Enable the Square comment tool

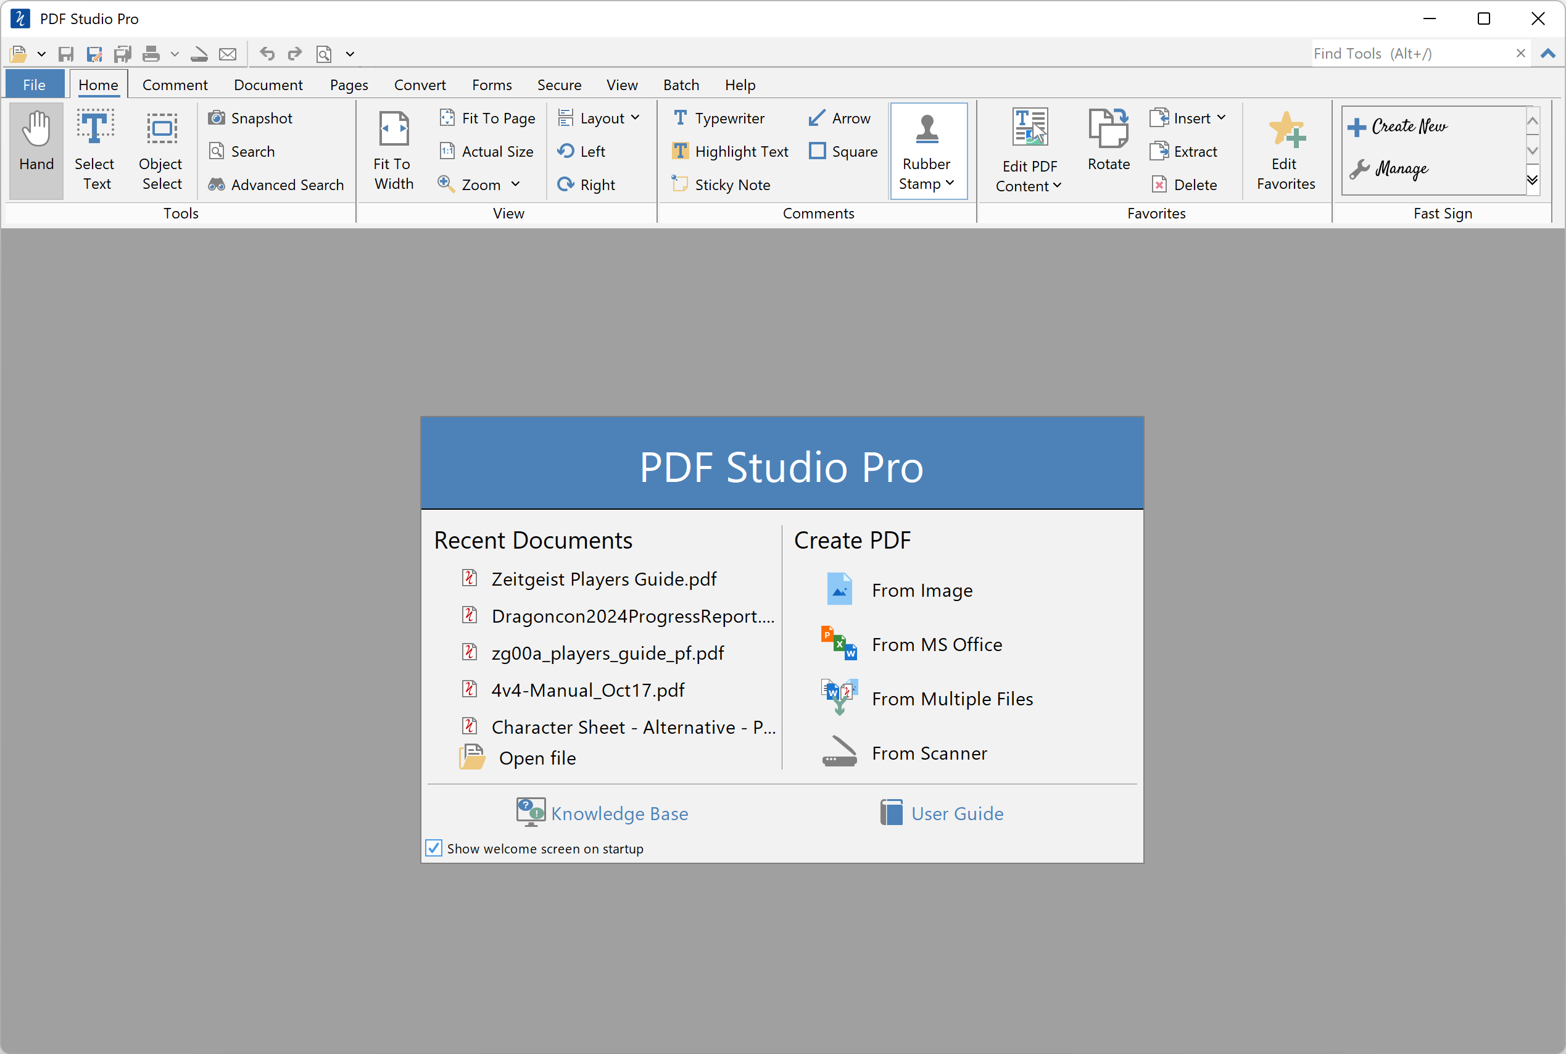tap(843, 151)
